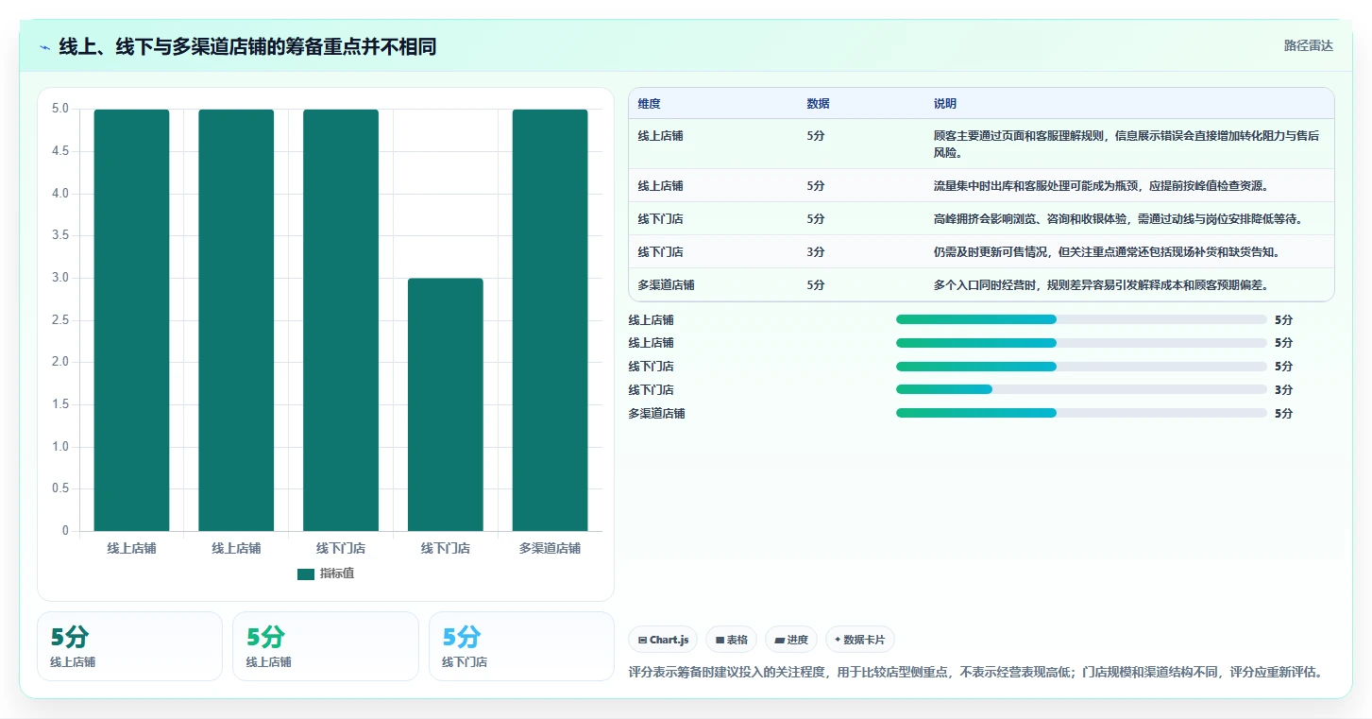Screen dimensions: 1372x719
Task: Click the row about 流量集中时出库和客服处理
Action: 981,185
